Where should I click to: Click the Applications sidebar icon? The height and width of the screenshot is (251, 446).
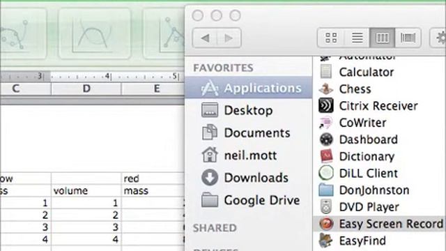coord(210,88)
